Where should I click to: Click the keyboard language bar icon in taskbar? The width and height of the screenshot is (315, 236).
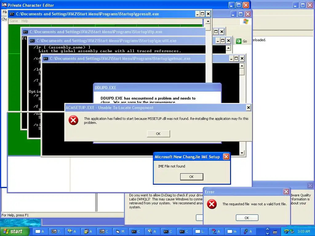click(275, 232)
